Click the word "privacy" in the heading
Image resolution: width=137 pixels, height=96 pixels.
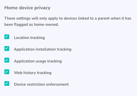tap(42, 8)
